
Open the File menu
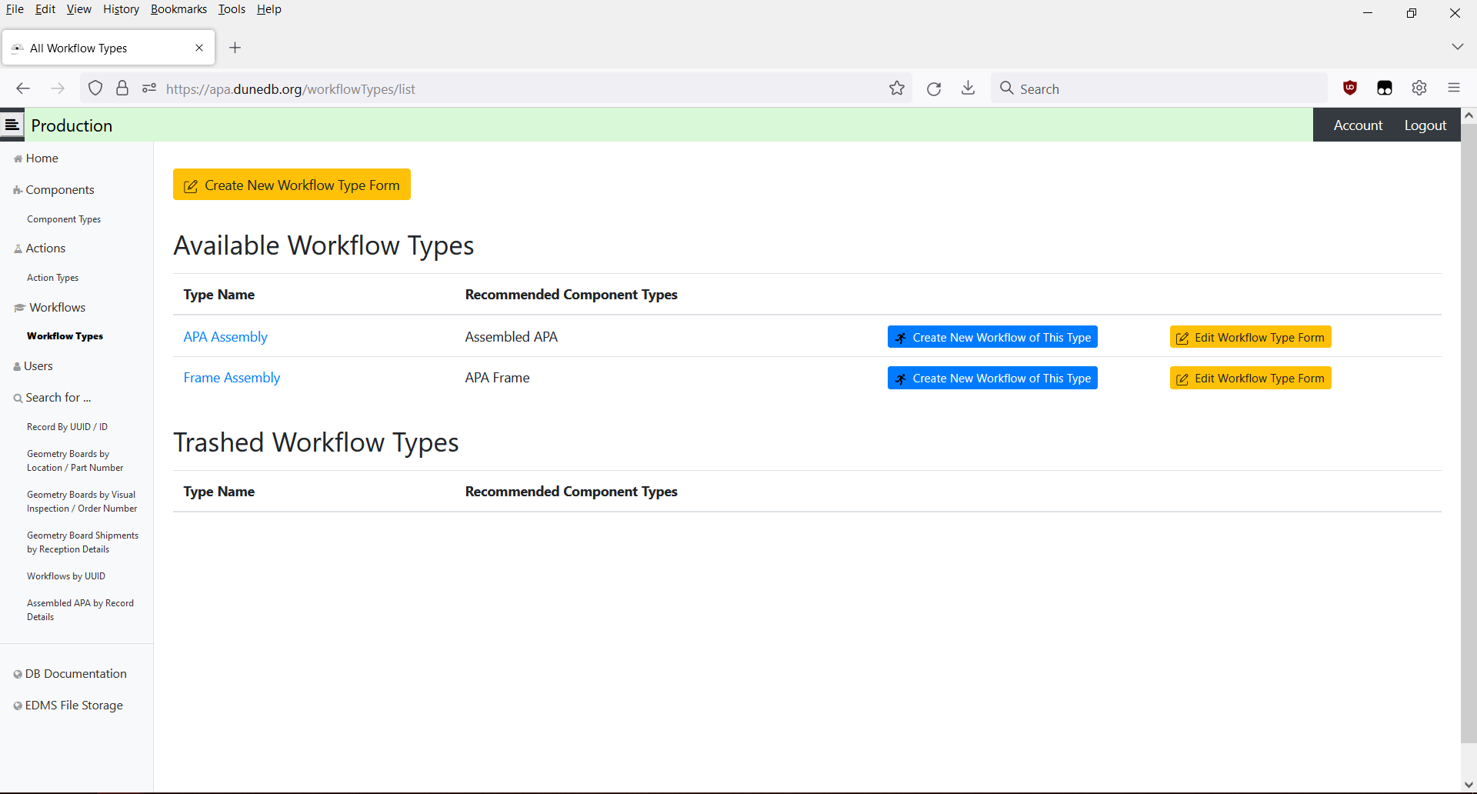point(15,9)
